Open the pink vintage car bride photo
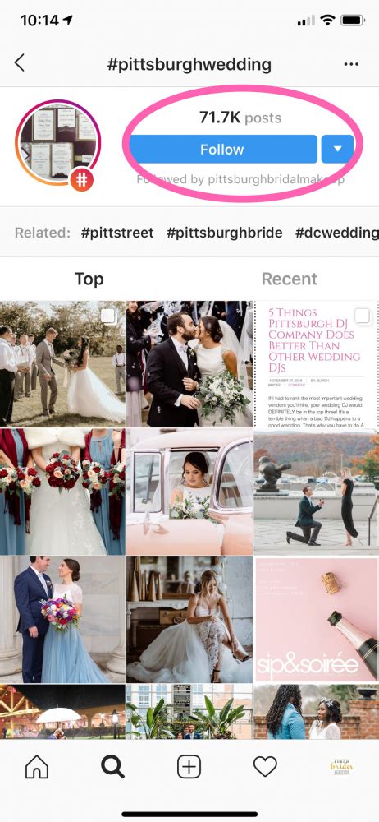This screenshot has height=822, width=379. (x=189, y=492)
